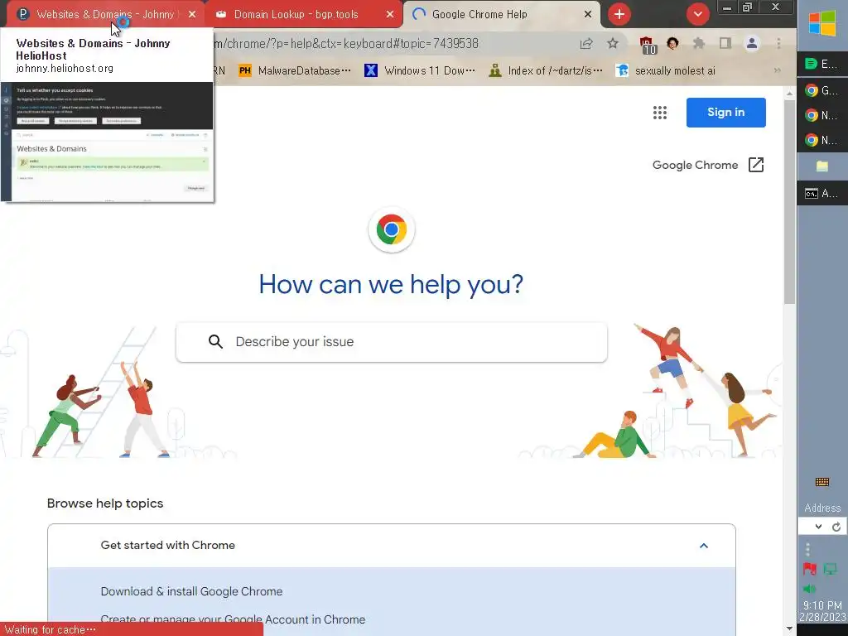
Task: Click the green speaker volume tray icon
Action: point(809,589)
